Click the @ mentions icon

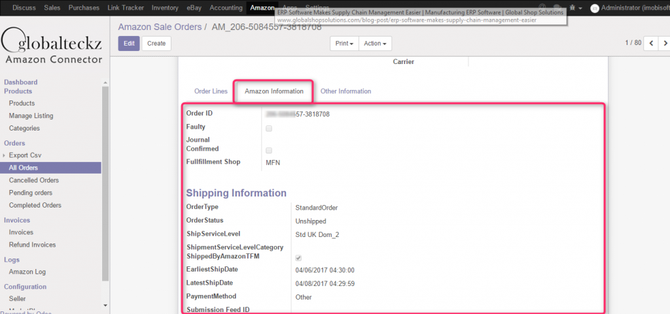coord(542,8)
